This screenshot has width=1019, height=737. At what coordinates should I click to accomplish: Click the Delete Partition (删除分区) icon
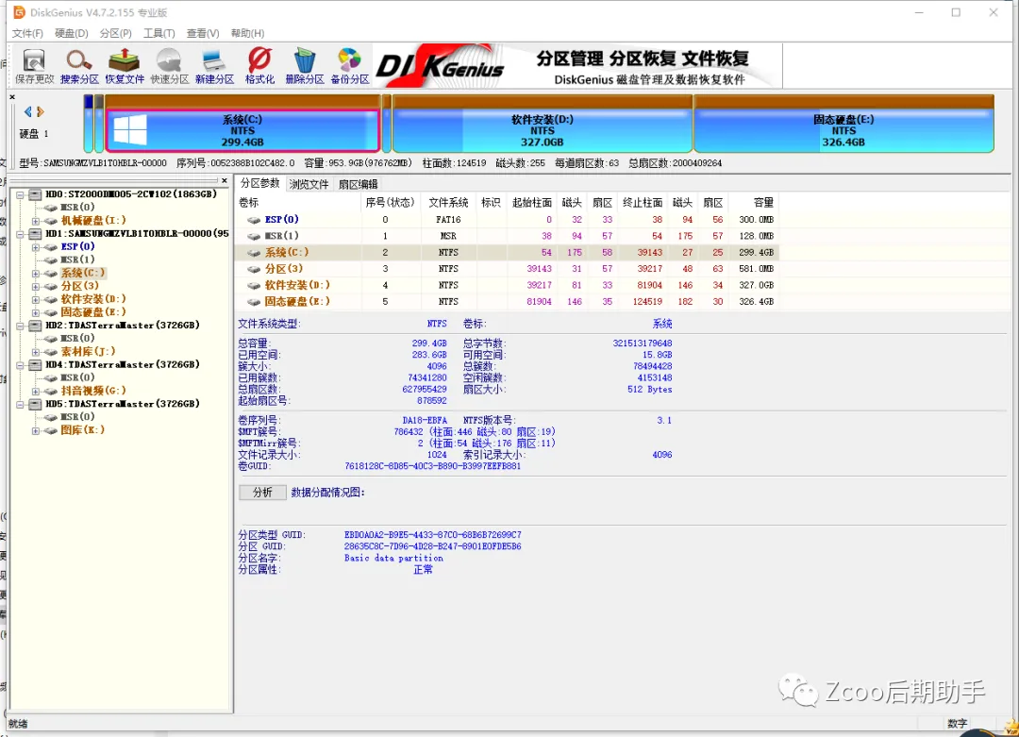pyautogui.click(x=304, y=66)
